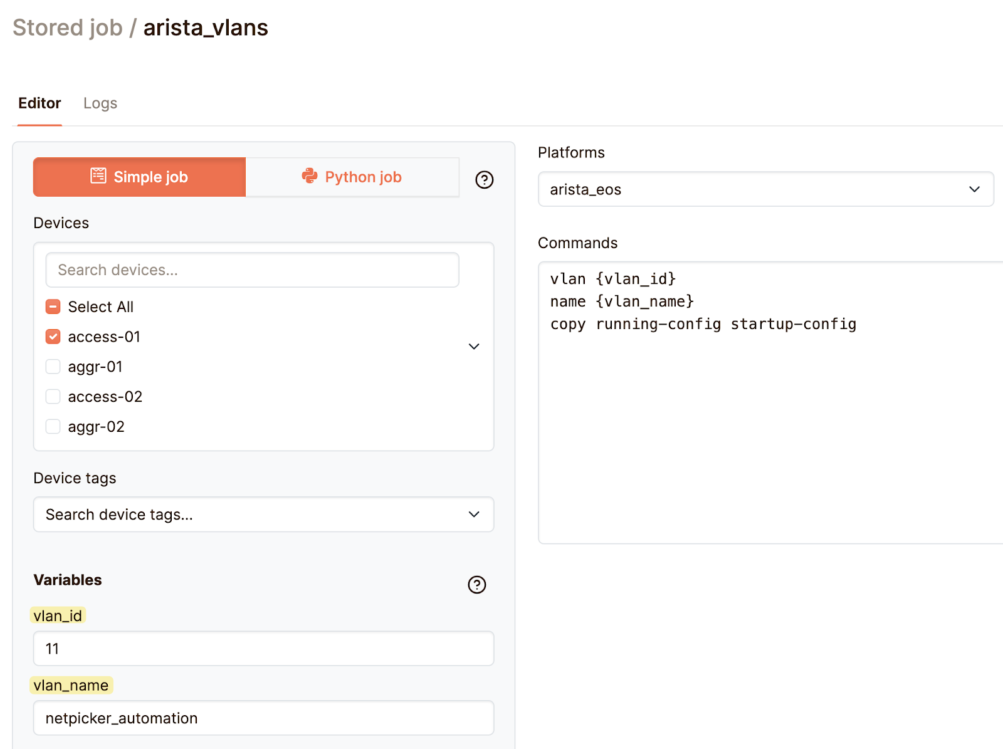Go back via Stored job breadcrumb

(68, 28)
